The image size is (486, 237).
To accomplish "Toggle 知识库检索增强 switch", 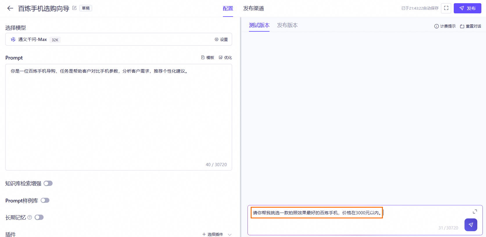I will [x=48, y=183].
